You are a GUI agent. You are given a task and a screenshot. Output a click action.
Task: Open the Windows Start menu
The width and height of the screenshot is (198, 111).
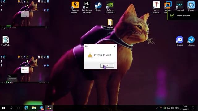4,108
